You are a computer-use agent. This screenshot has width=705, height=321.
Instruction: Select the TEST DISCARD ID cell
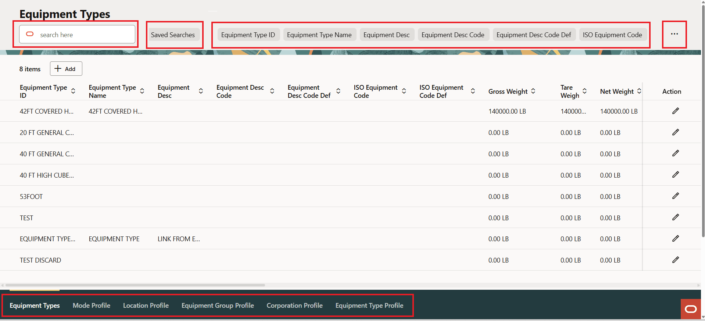[x=40, y=260]
